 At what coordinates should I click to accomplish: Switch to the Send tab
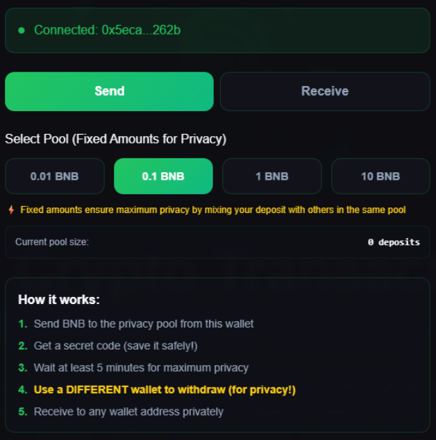[109, 91]
